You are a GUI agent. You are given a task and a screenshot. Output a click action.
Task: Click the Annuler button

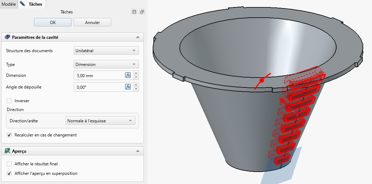point(92,22)
